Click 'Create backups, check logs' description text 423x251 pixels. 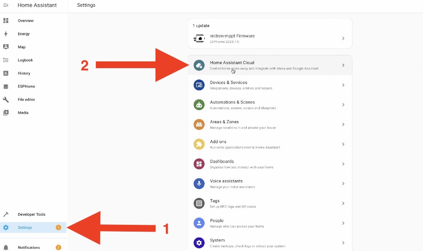click(x=247, y=246)
